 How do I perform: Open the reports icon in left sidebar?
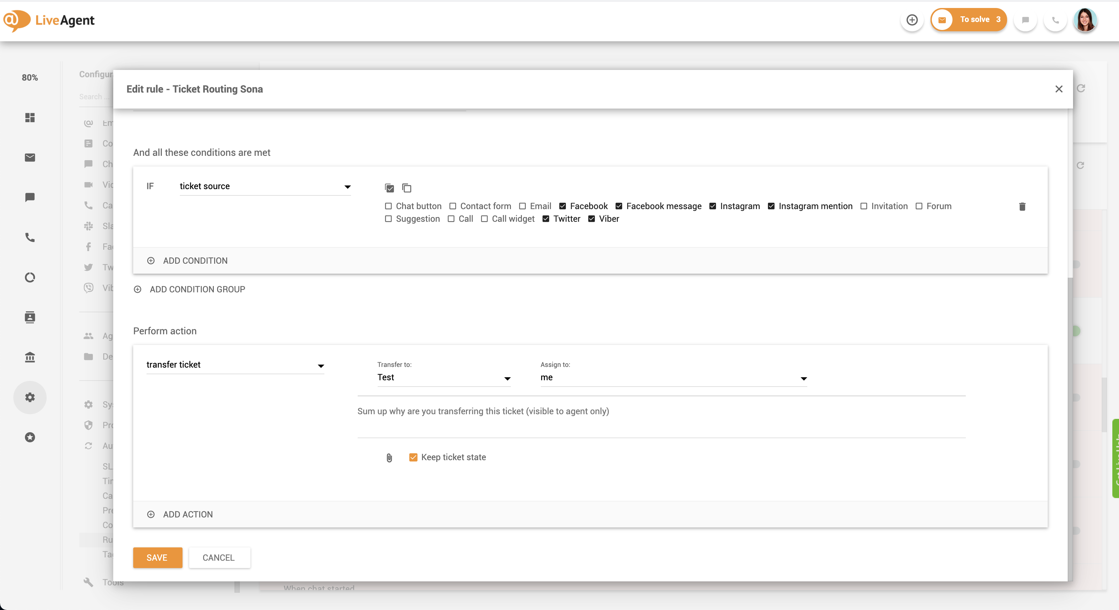coord(30,277)
